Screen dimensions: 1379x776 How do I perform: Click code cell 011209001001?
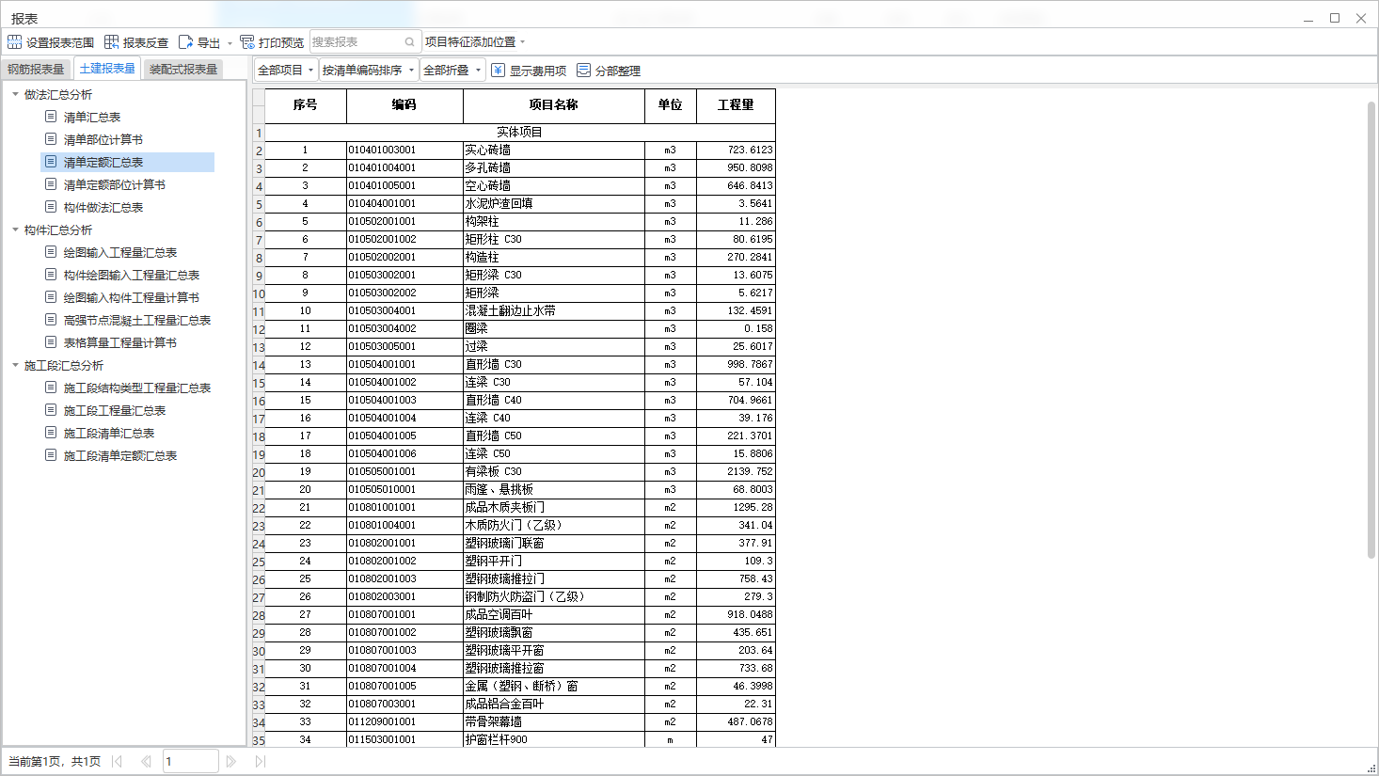tap(404, 721)
